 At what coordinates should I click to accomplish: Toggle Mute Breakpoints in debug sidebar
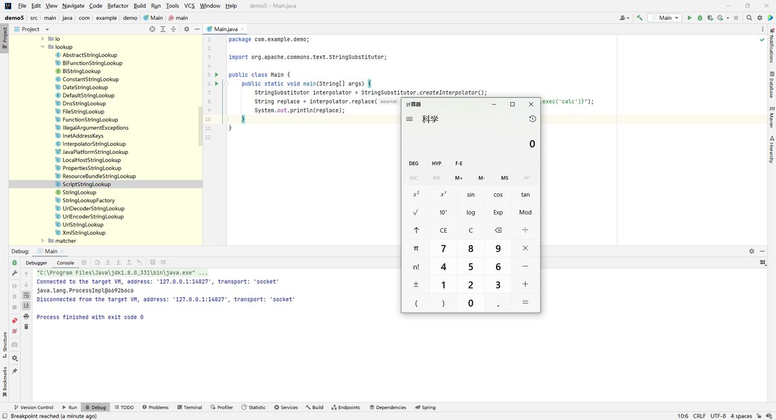14,331
